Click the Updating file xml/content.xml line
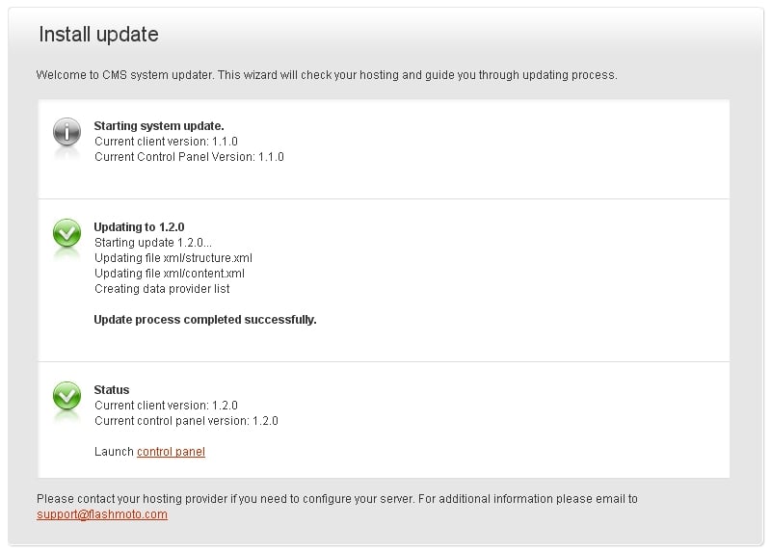 (170, 274)
